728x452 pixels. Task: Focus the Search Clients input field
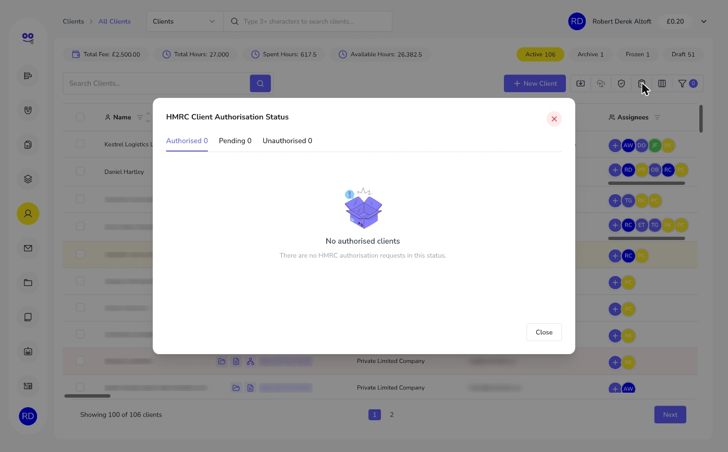(x=156, y=83)
